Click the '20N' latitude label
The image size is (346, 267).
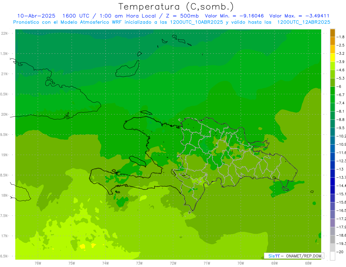pos(4,115)
